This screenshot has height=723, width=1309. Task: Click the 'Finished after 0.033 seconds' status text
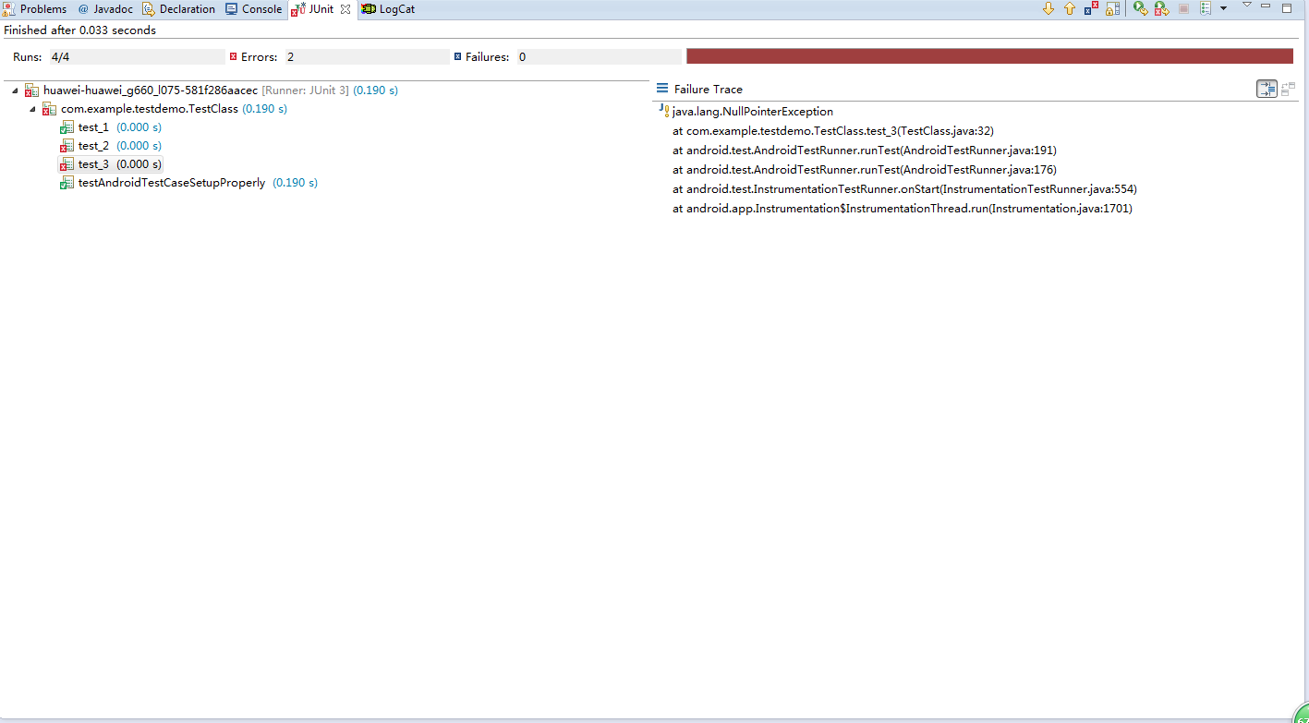(x=80, y=30)
